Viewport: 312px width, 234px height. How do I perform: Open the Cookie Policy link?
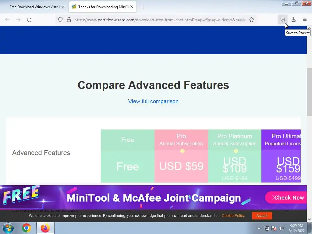pyautogui.click(x=233, y=216)
